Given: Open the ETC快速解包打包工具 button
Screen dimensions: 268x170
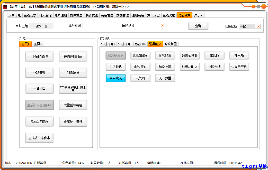Looking at the screenshot, I should point(73,89).
